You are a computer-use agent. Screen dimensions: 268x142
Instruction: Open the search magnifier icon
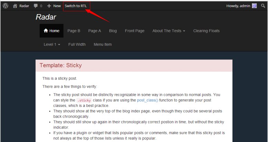263,6
